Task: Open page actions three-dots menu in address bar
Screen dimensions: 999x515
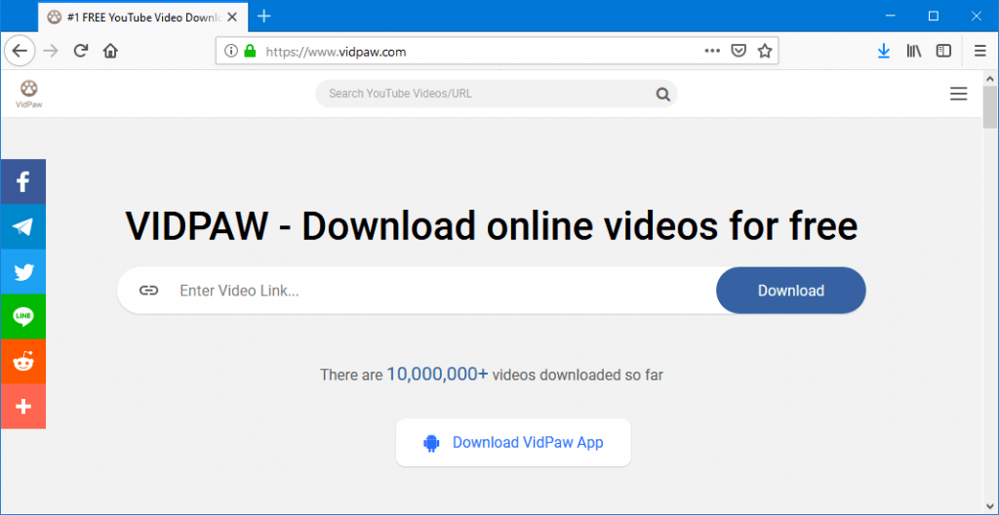Action: [x=712, y=51]
